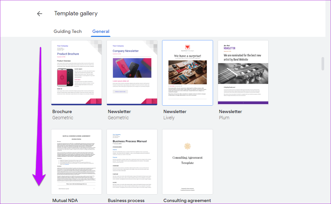The height and width of the screenshot is (204, 331).
Task: Open the Newsletter Plum template thumbnail
Action: coord(243,73)
